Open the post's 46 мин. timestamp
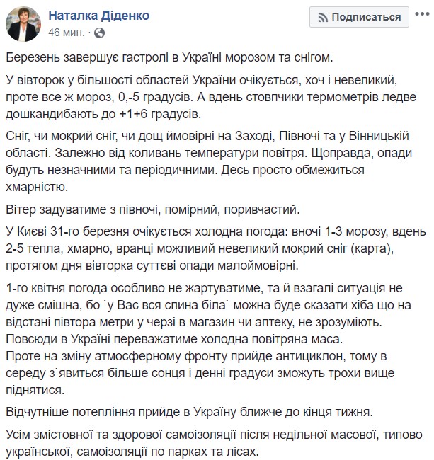 [x=67, y=33]
